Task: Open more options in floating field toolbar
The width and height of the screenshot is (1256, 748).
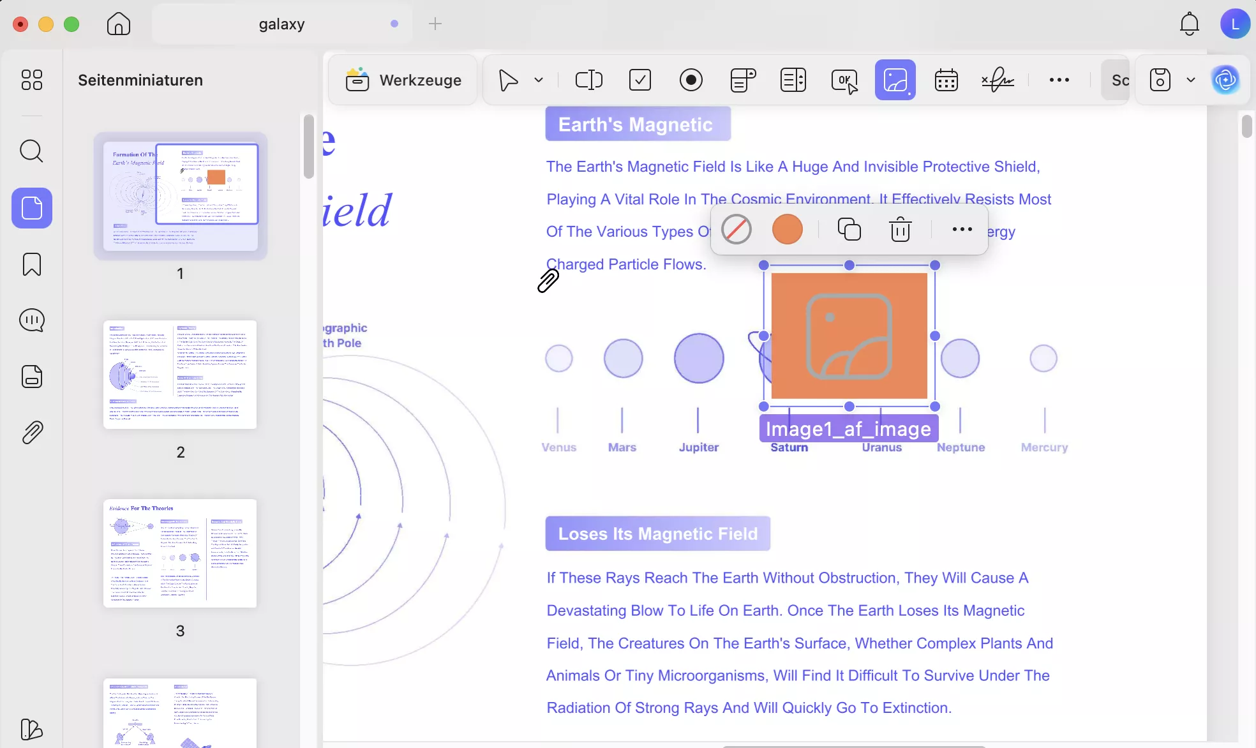Action: point(962,229)
